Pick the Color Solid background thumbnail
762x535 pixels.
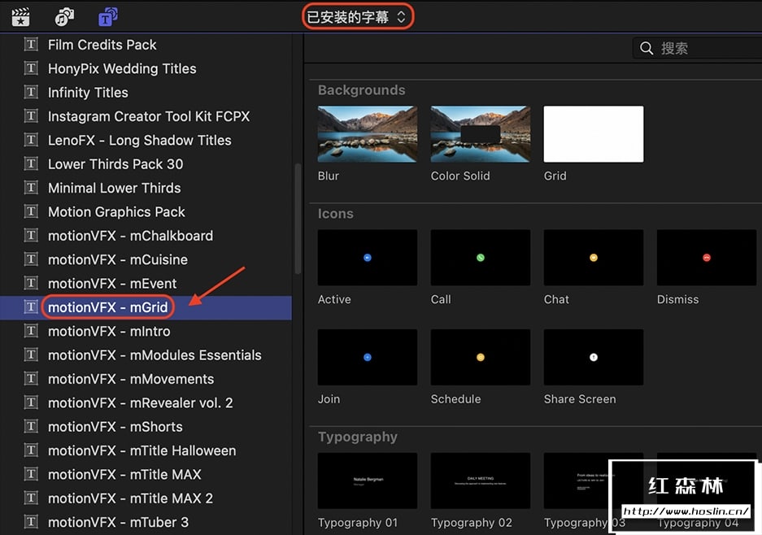480,134
